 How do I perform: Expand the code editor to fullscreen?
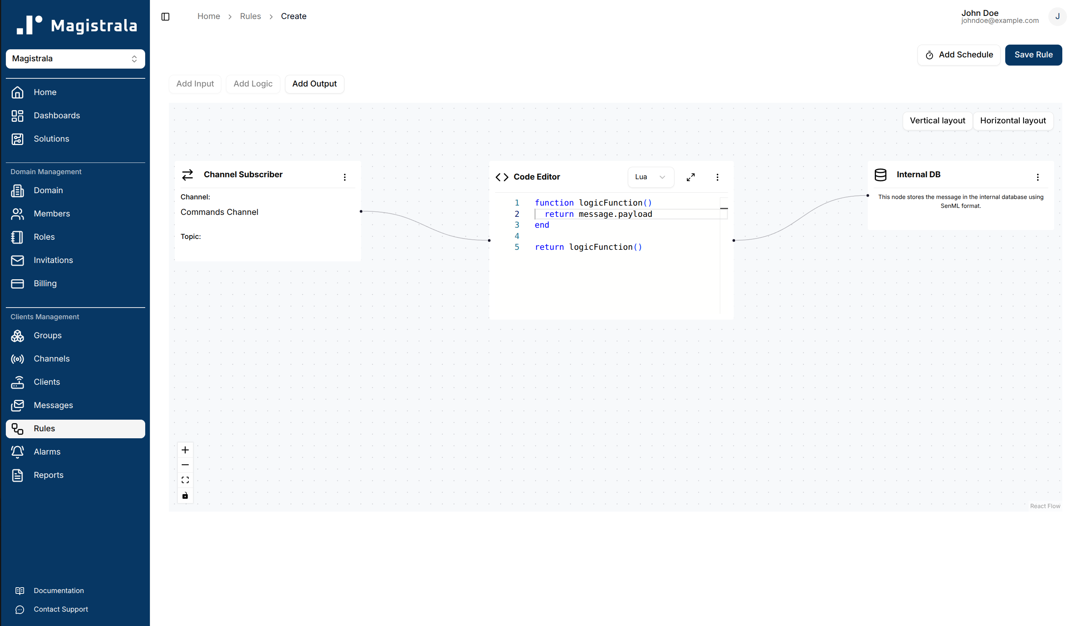point(691,177)
